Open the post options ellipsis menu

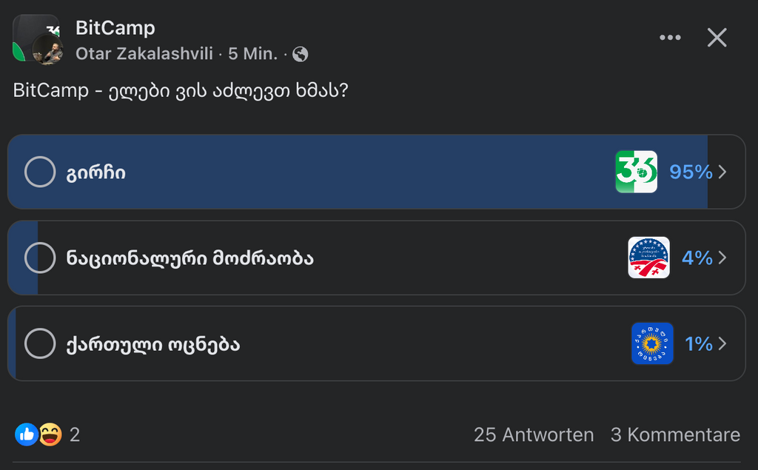(670, 36)
